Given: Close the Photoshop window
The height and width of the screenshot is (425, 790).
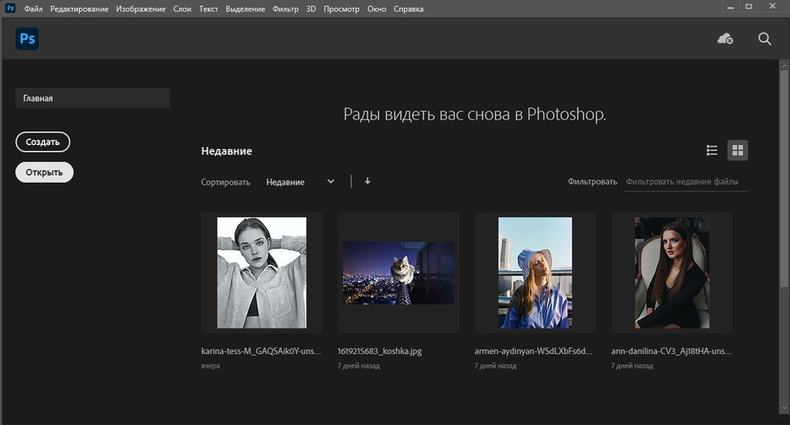Looking at the screenshot, I should coord(772,6).
